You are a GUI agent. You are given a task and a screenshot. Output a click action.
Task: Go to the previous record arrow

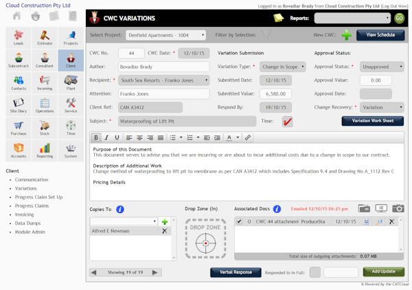(93, 272)
